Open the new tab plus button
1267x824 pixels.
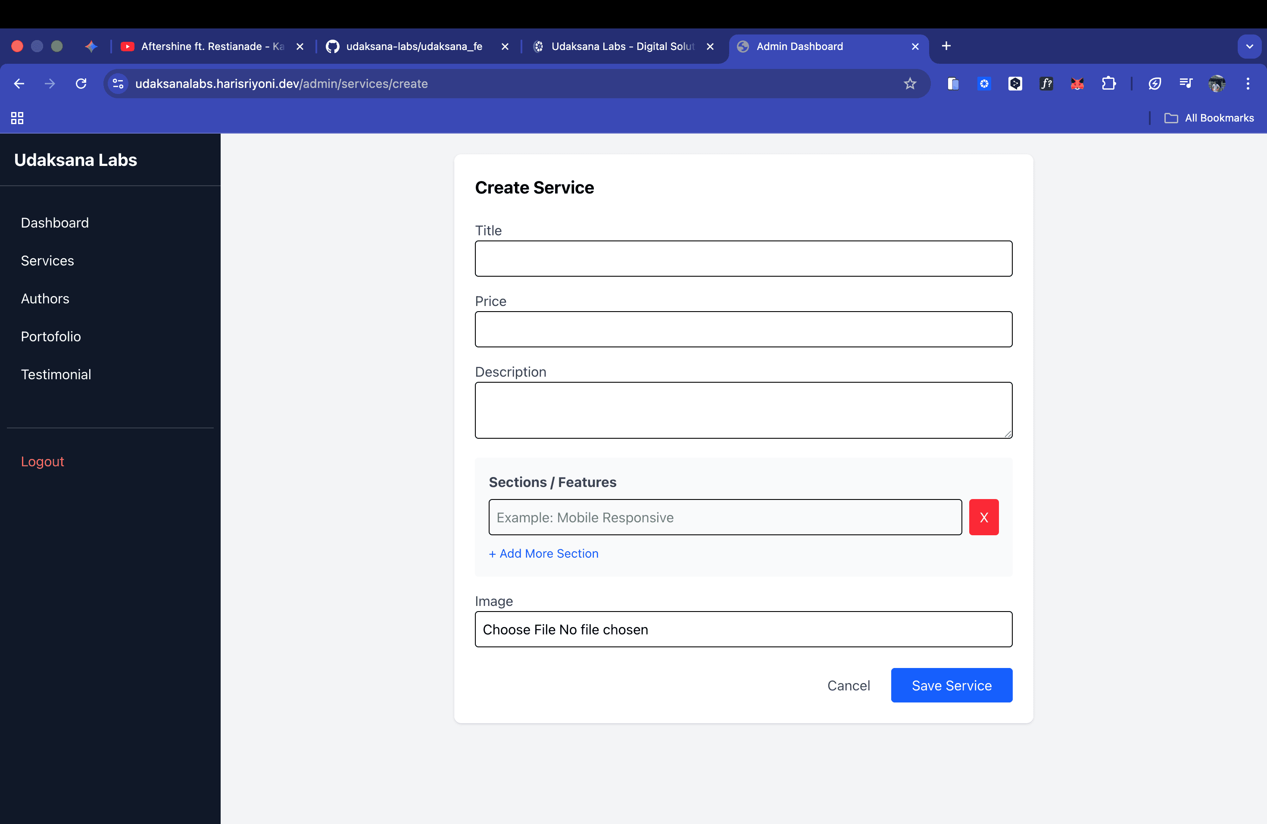tap(946, 46)
